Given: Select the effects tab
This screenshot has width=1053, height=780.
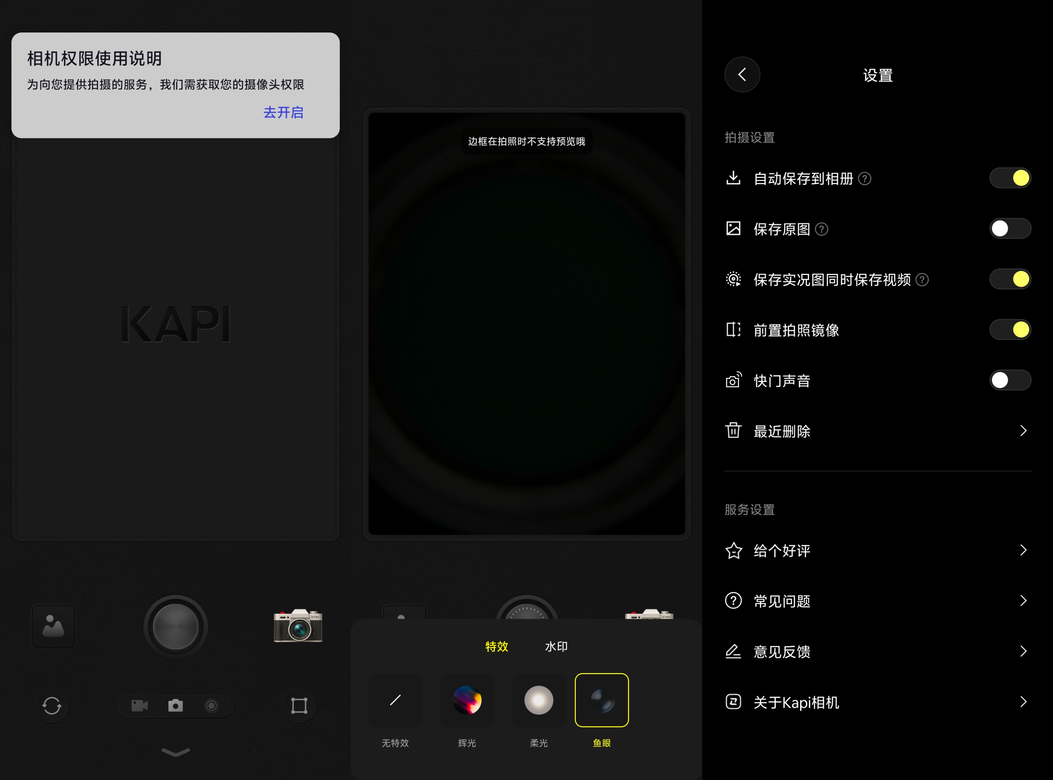Looking at the screenshot, I should [496, 646].
